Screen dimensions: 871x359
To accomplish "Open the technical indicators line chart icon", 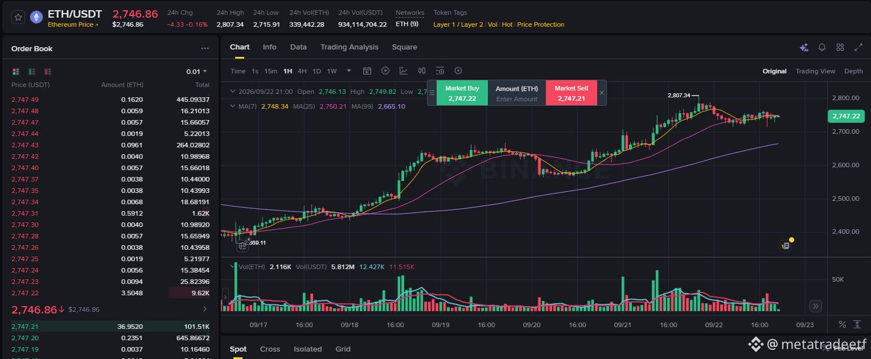I will (x=404, y=71).
